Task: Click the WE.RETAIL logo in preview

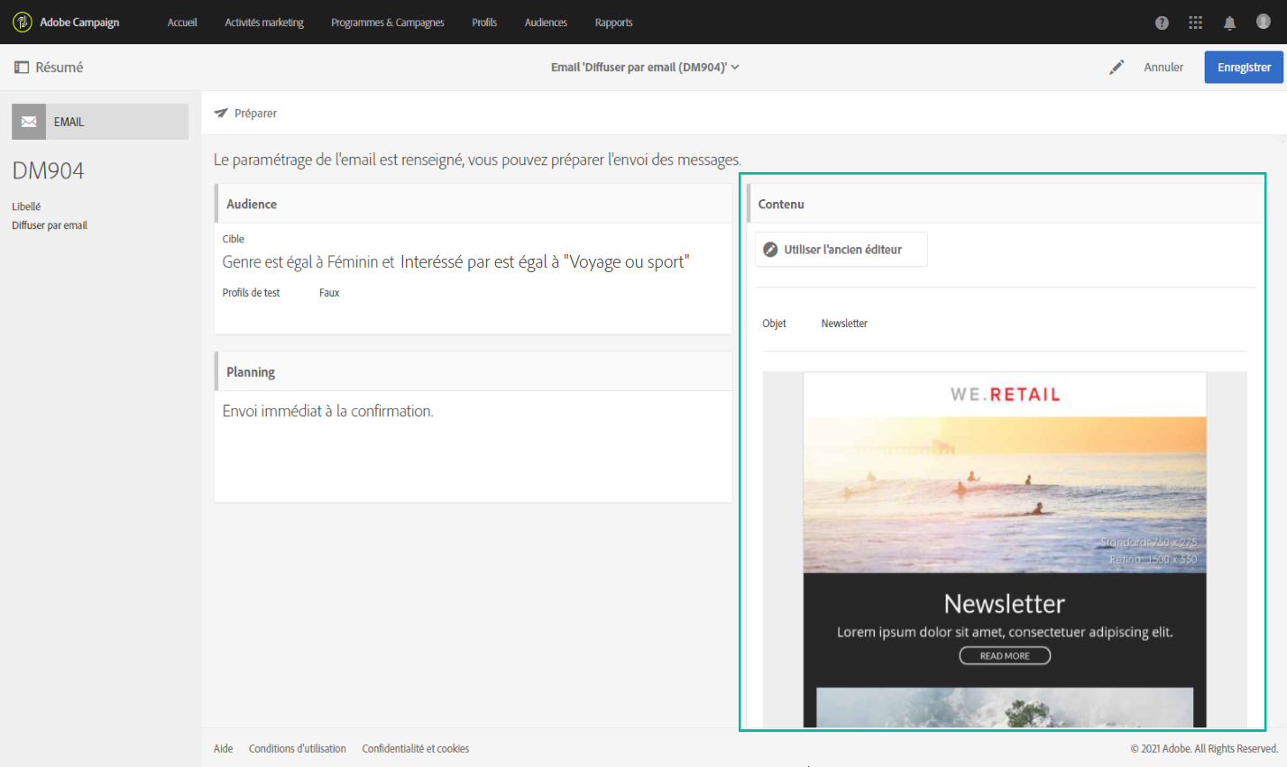Action: (1005, 395)
